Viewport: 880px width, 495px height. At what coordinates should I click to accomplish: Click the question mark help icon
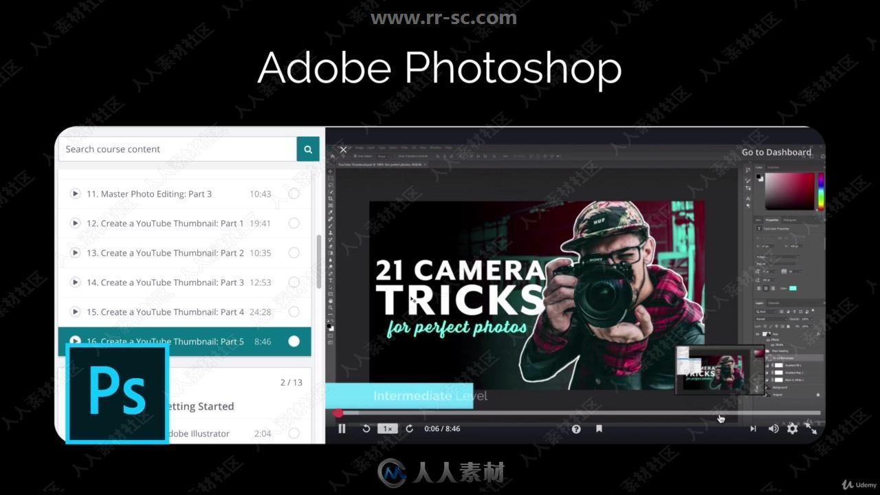point(576,428)
